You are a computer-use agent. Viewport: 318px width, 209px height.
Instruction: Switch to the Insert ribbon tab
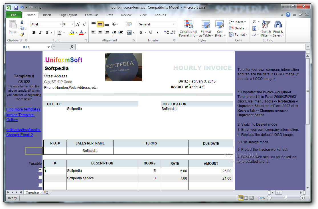click(x=47, y=15)
